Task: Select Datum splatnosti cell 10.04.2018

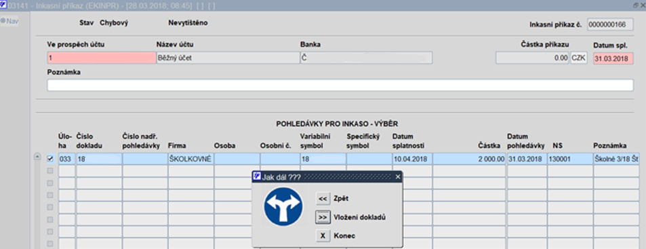Action: pos(412,159)
